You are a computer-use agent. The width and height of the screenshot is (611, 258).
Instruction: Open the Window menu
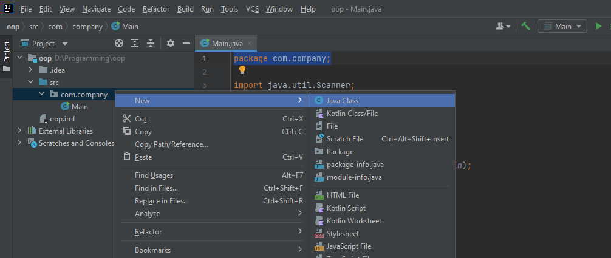tap(279, 9)
